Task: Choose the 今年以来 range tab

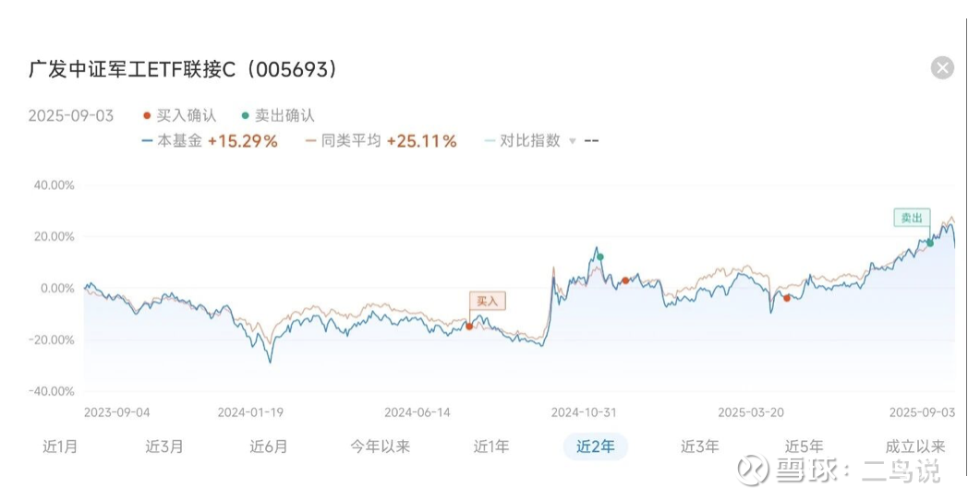Action: (381, 446)
